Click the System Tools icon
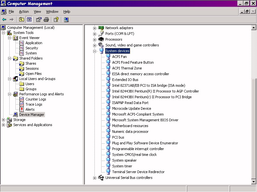The width and height of the screenshot is (257, 192). pyautogui.click(x=9, y=33)
